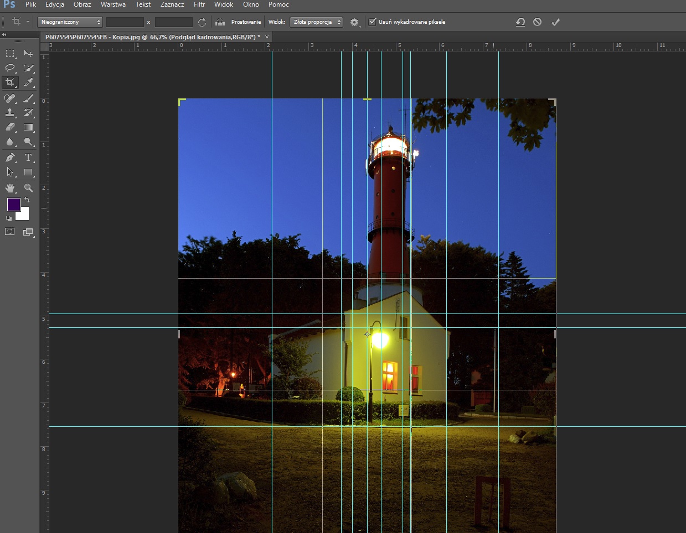Activate the Hand tool
Screen dimensions: 686x533
tap(10, 188)
